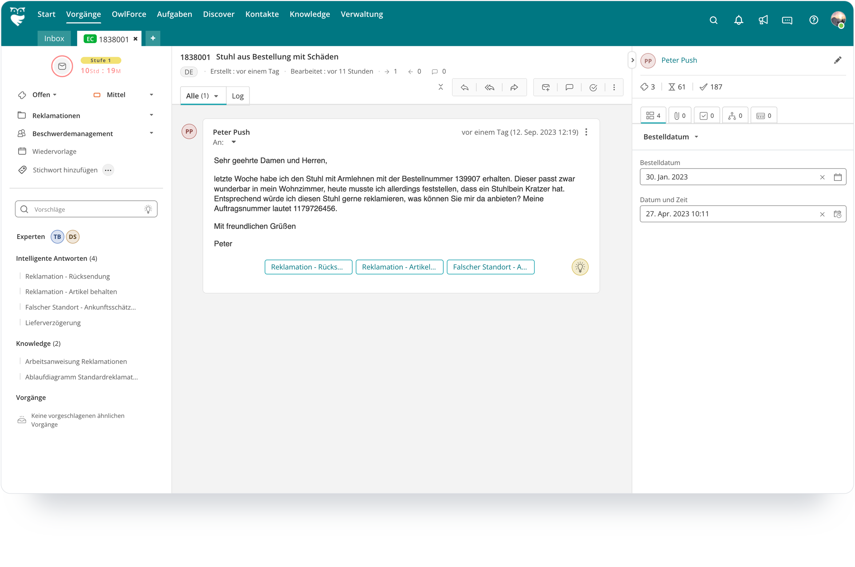Image resolution: width=855 pixels, height=567 pixels.
Task: Clear the Bestelldatum date field with the X
Action: tap(822, 177)
